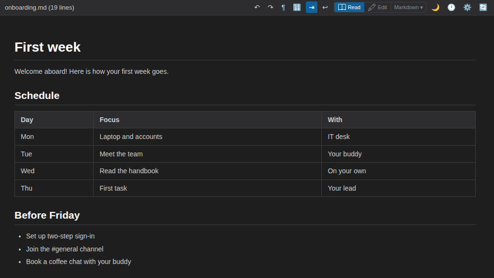Toggle the pilcrow paragraph marks icon
The height and width of the screenshot is (278, 494).
[284, 7]
